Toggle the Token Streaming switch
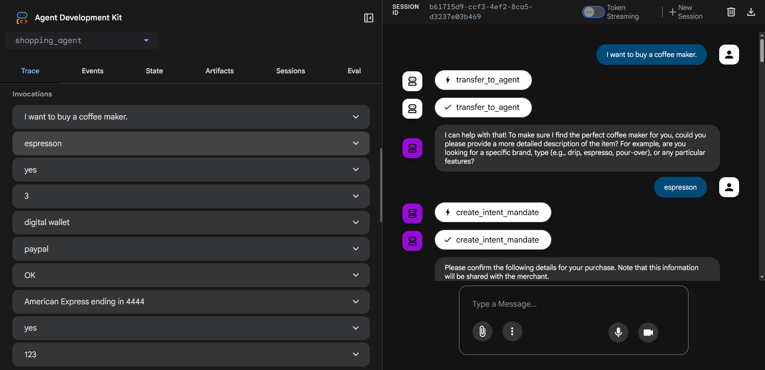This screenshot has width=765, height=370. pyautogui.click(x=593, y=12)
